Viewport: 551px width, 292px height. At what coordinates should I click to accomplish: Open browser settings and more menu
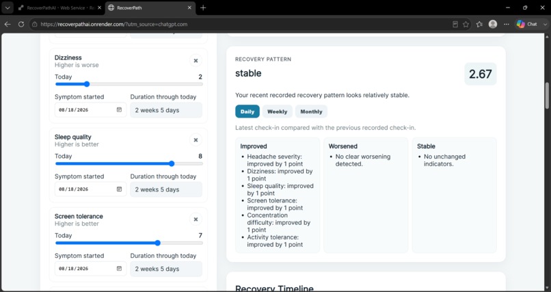click(507, 24)
